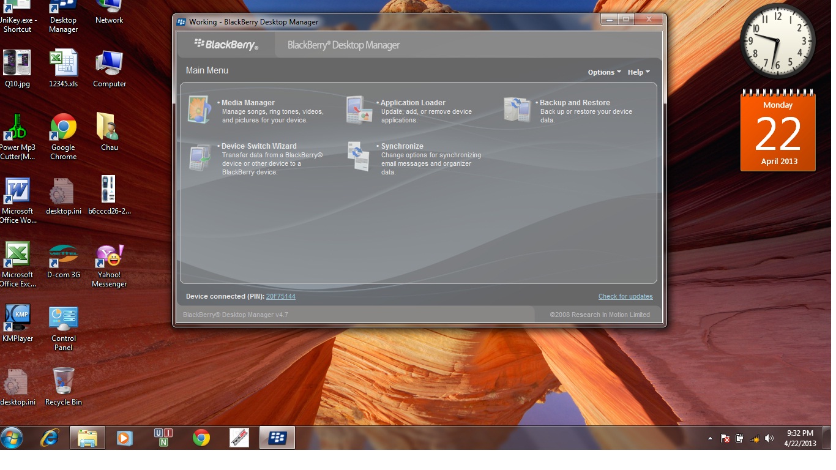The width and height of the screenshot is (836, 470).
Task: Select the BlackBerry Desktop Manager header tab
Action: pos(343,45)
